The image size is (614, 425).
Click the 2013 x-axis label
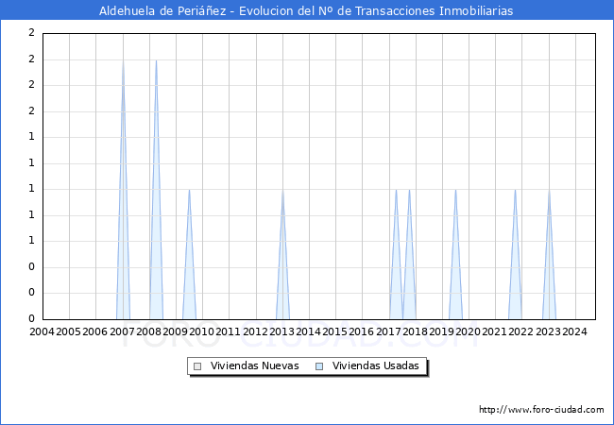point(281,331)
